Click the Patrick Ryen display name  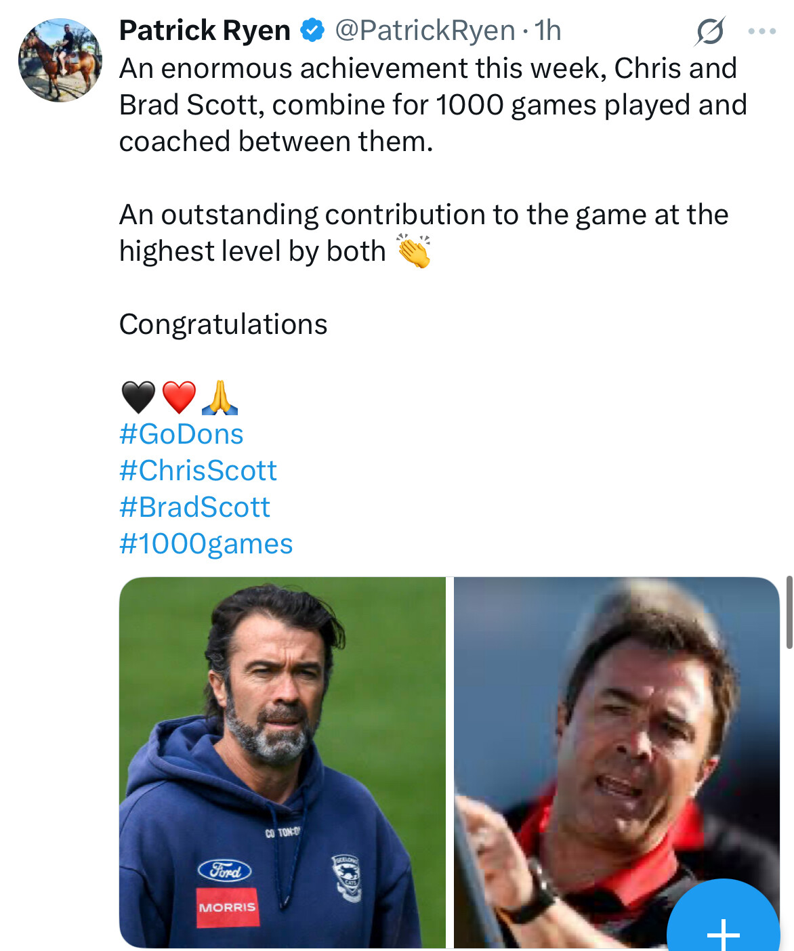click(205, 30)
